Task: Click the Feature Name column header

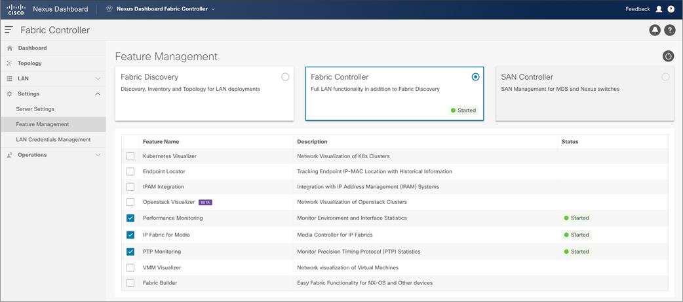Action: pyautogui.click(x=161, y=142)
